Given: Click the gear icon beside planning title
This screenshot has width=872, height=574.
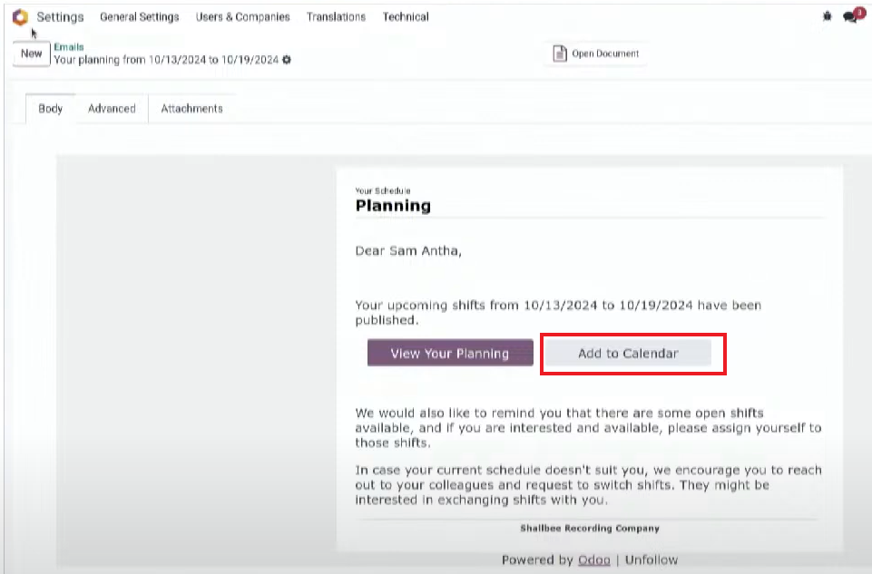Looking at the screenshot, I should click(287, 60).
